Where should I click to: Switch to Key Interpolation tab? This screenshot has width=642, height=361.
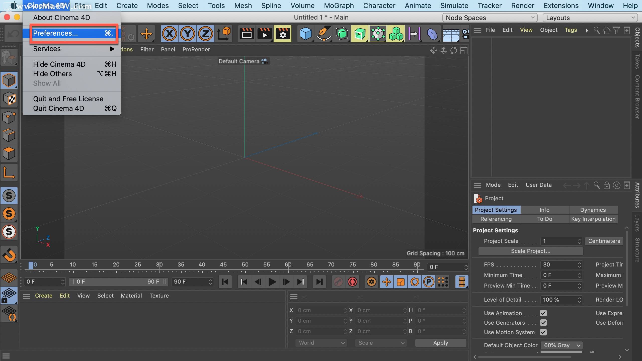[593, 219]
